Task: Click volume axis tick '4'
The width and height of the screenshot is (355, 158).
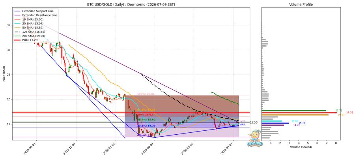Action: point(299,143)
